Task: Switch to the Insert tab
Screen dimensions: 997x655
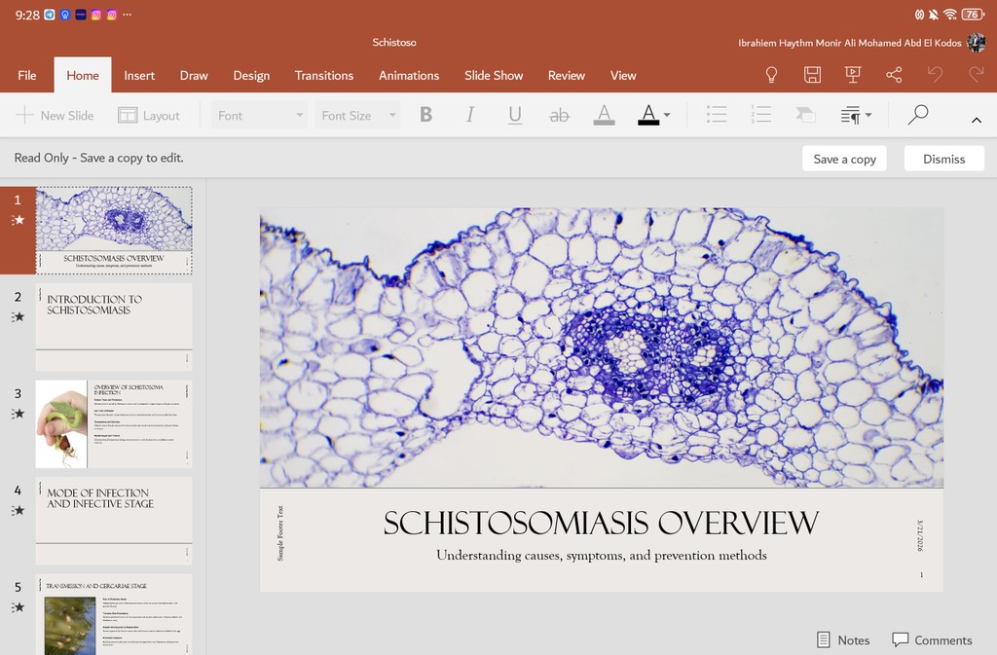Action: point(139,75)
